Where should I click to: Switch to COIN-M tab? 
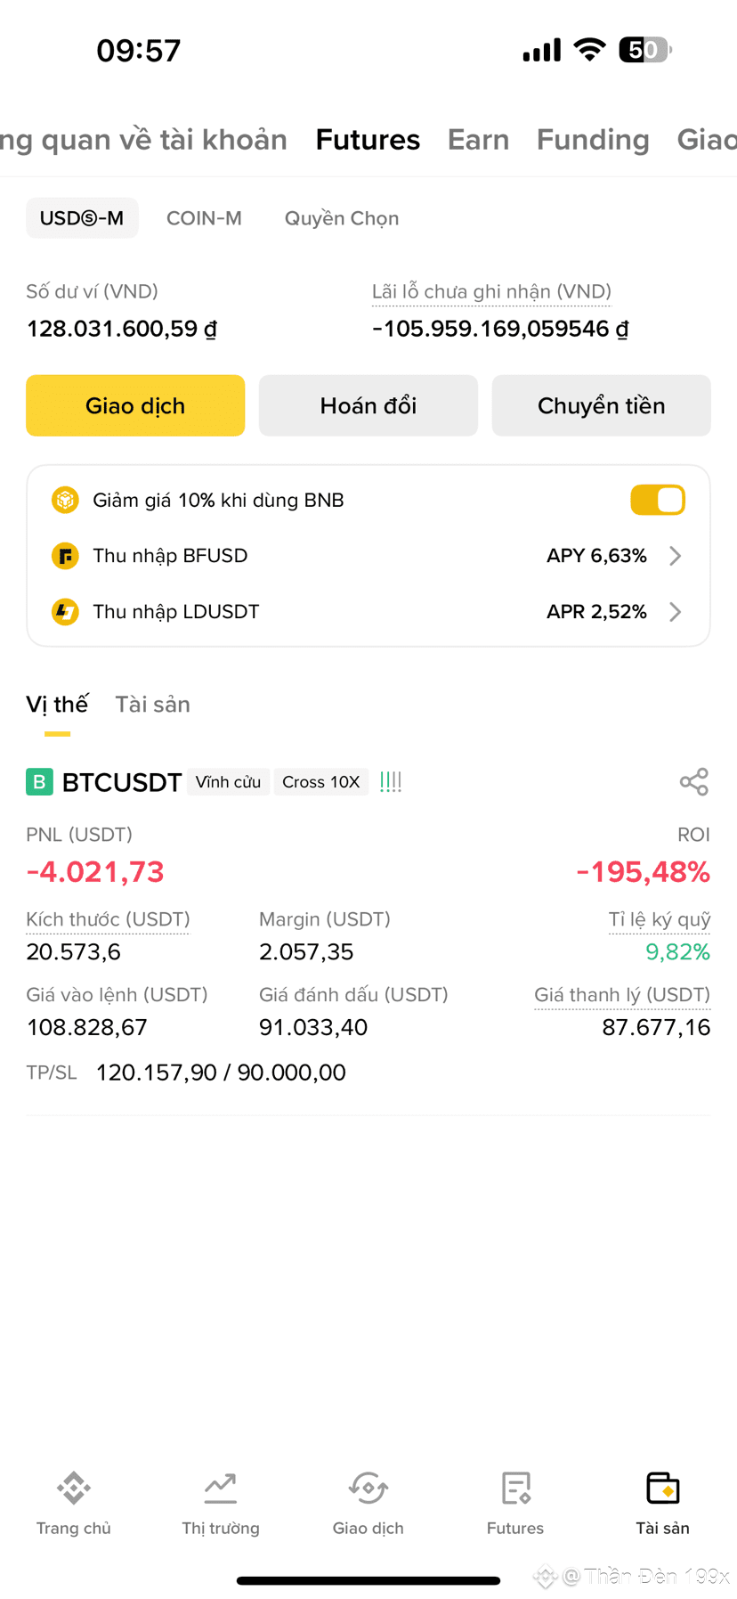click(x=204, y=218)
